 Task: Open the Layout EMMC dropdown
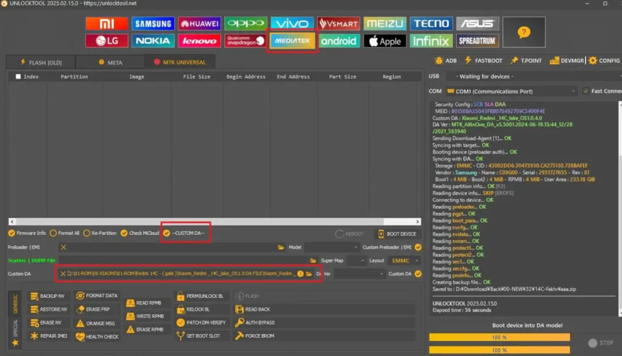coord(404,261)
